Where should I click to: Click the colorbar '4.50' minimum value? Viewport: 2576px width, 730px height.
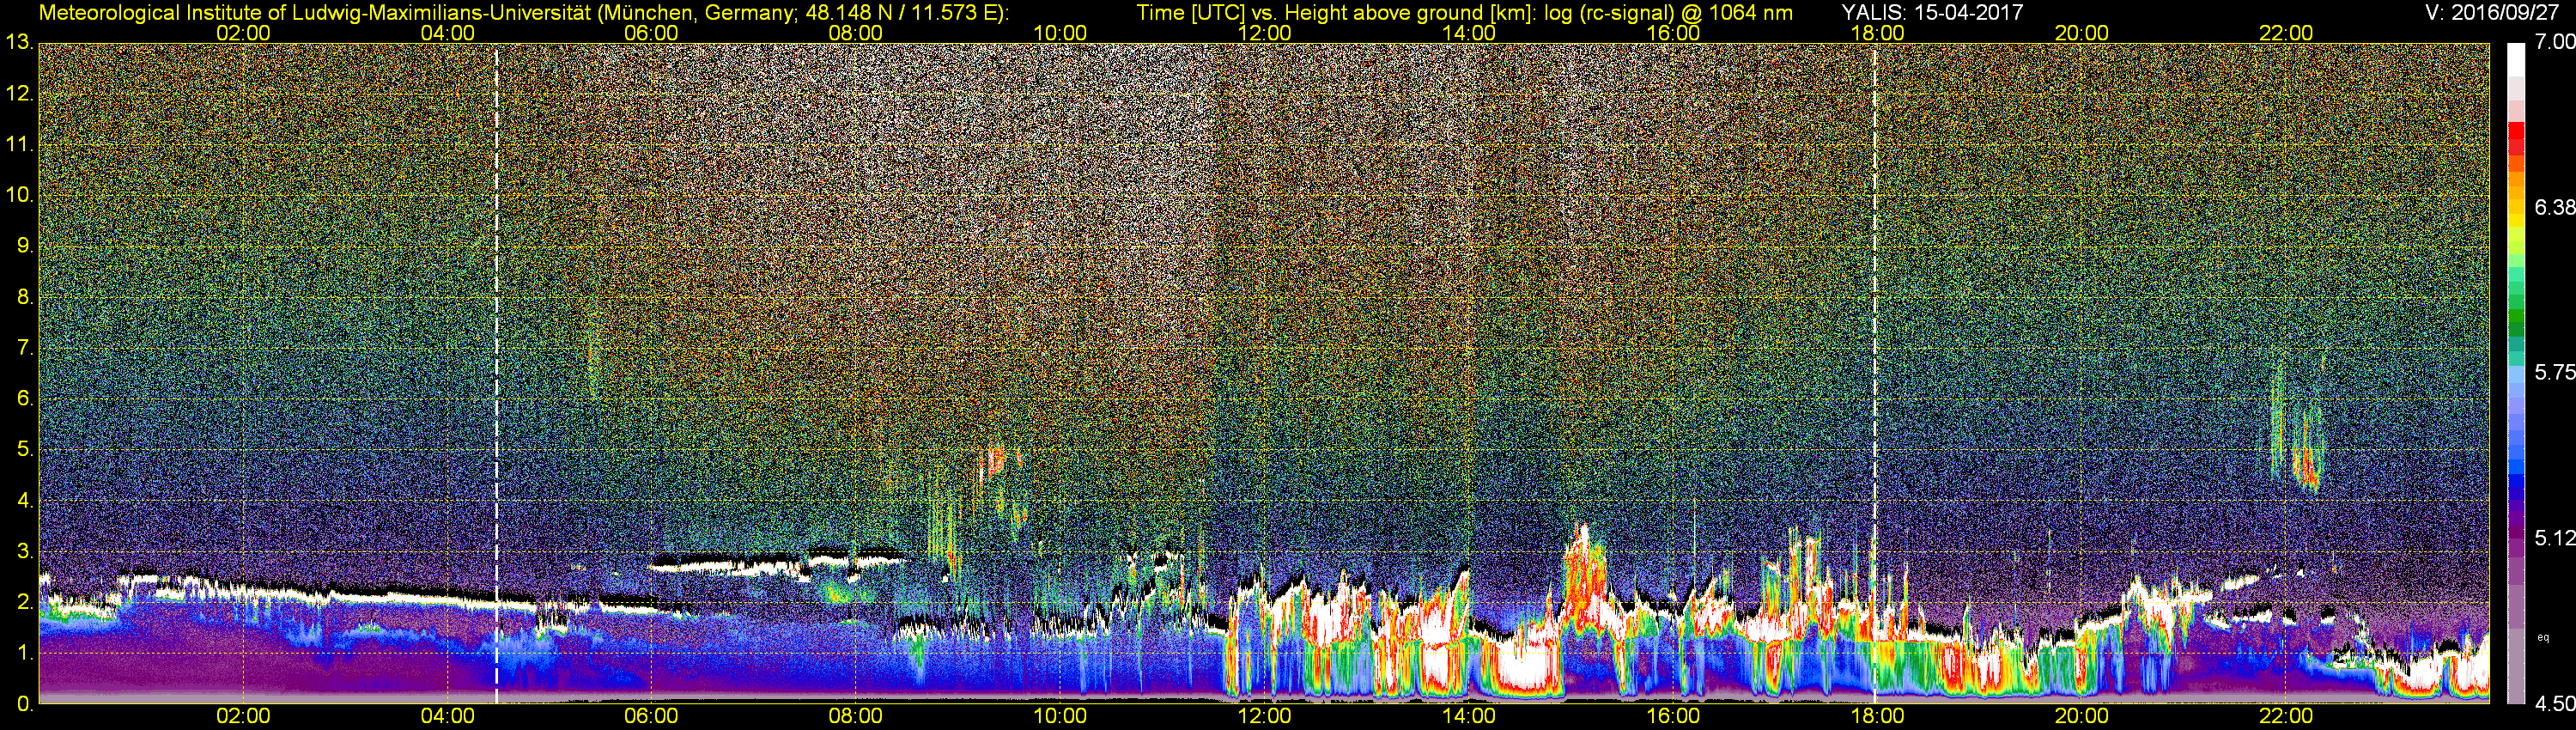[2554, 704]
